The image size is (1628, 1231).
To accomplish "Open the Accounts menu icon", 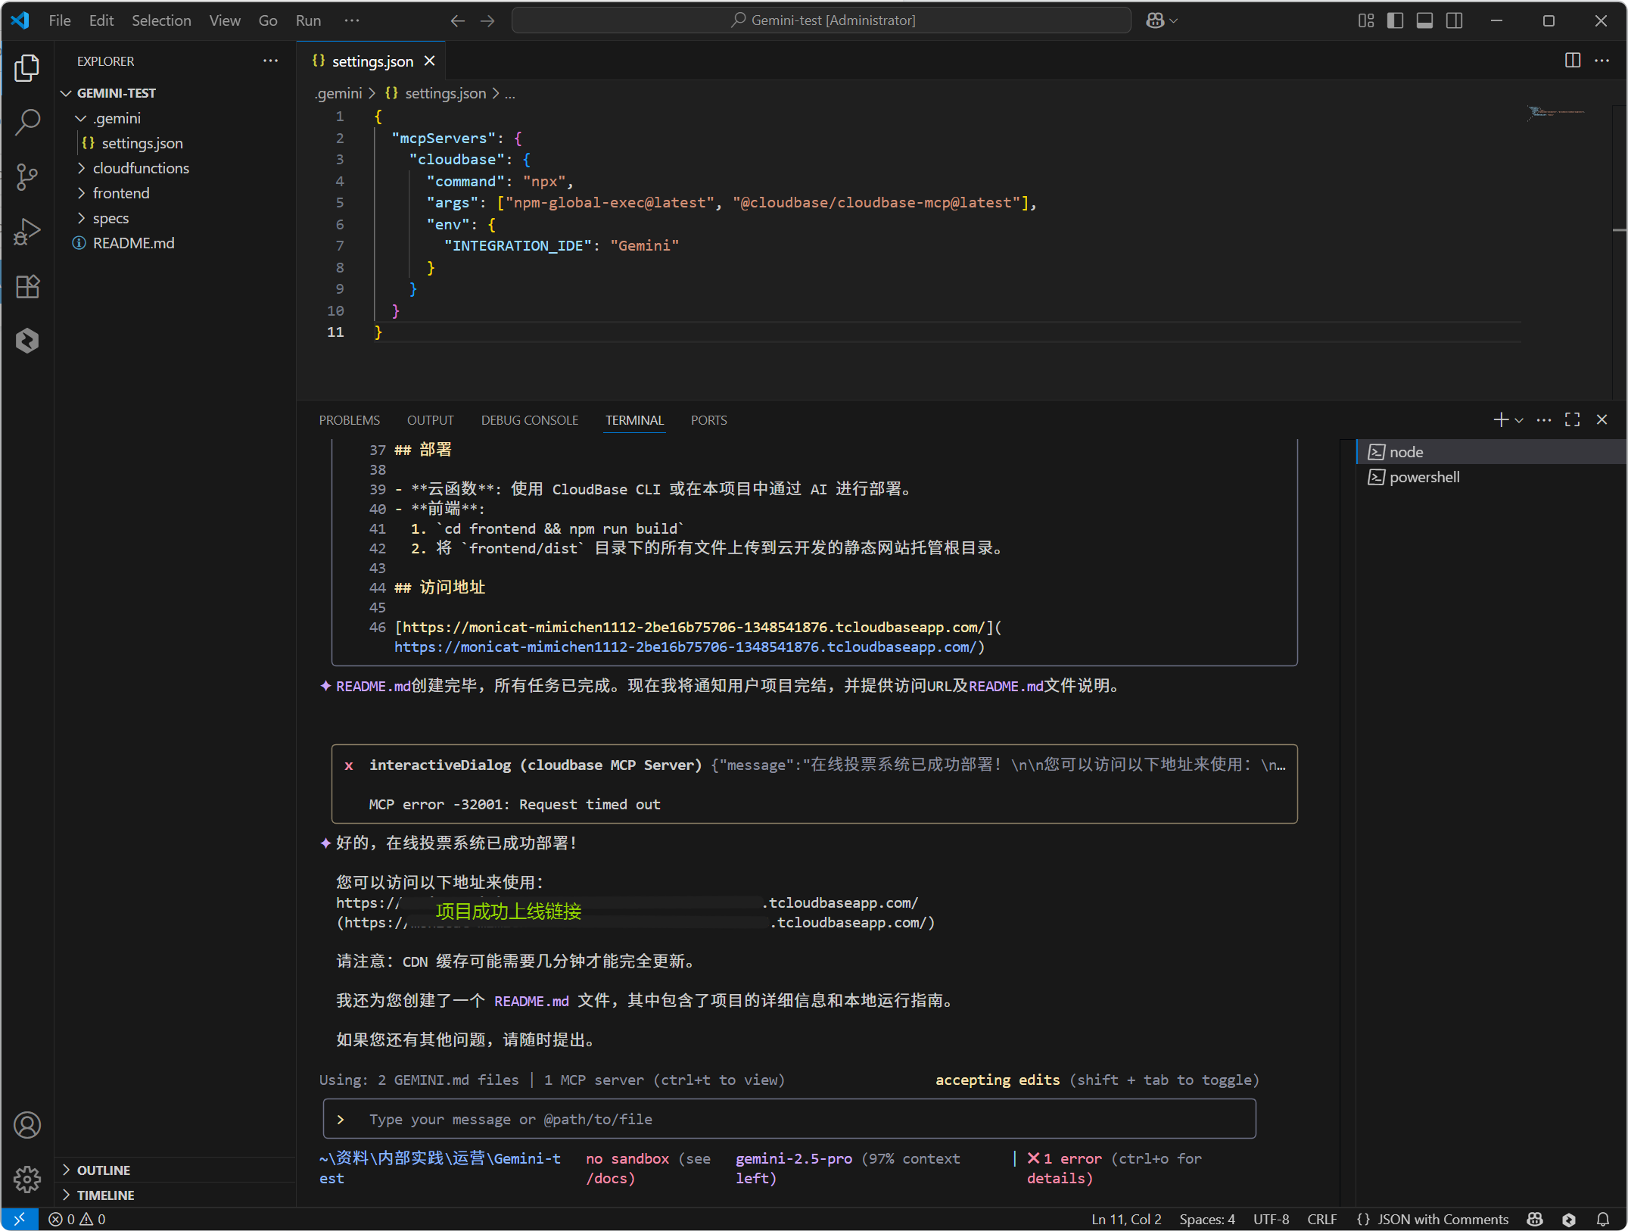I will coord(27,1125).
